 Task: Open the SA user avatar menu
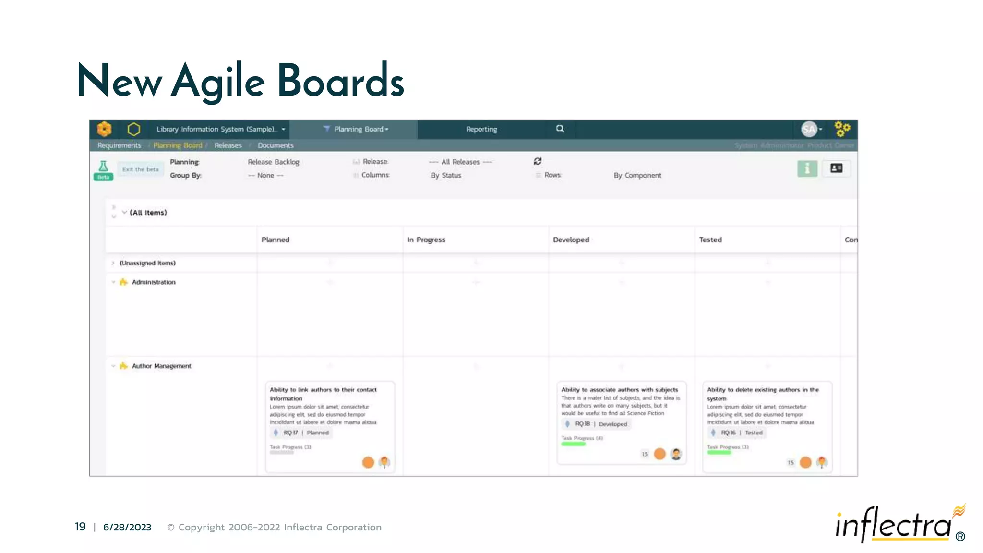tap(811, 129)
